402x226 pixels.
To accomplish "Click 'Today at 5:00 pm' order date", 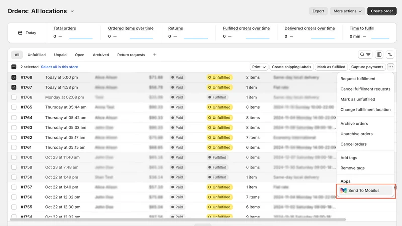I will click(61, 77).
